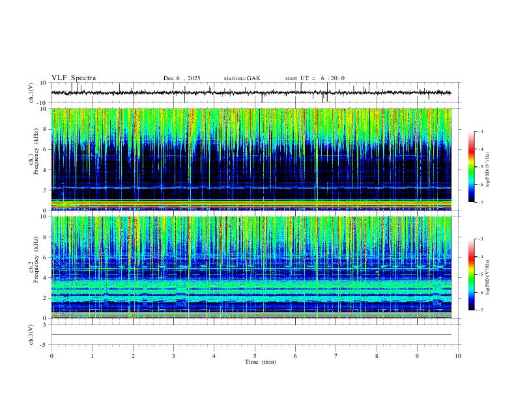This screenshot has height=399, width=516.
Task: Click the date text 'Dec.6 , 2025'
Action: [x=182, y=78]
